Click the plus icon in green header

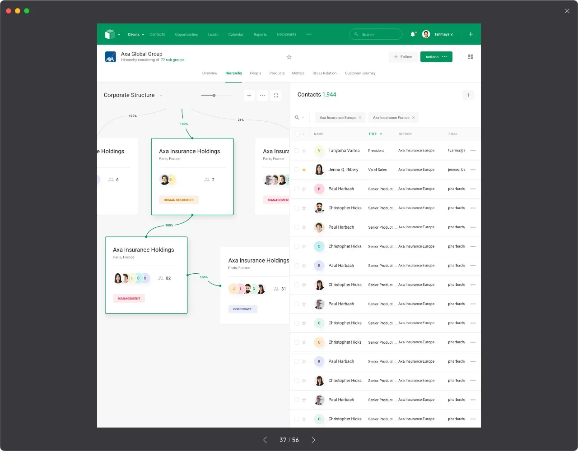tap(471, 34)
